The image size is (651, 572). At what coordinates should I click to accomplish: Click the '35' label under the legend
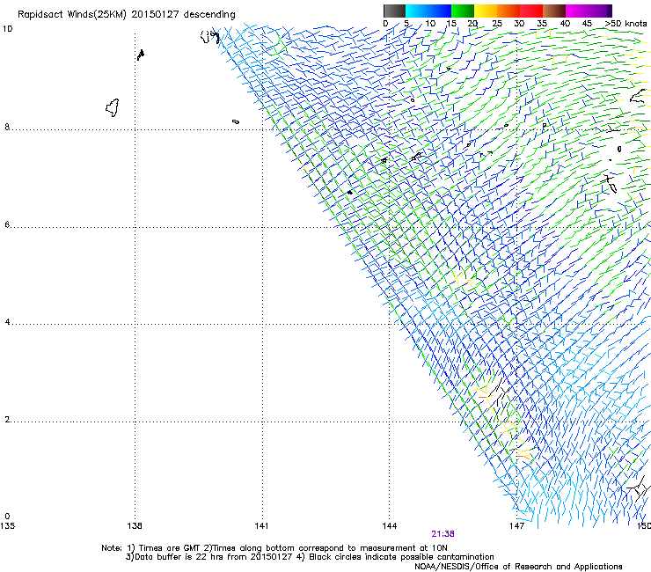click(542, 24)
